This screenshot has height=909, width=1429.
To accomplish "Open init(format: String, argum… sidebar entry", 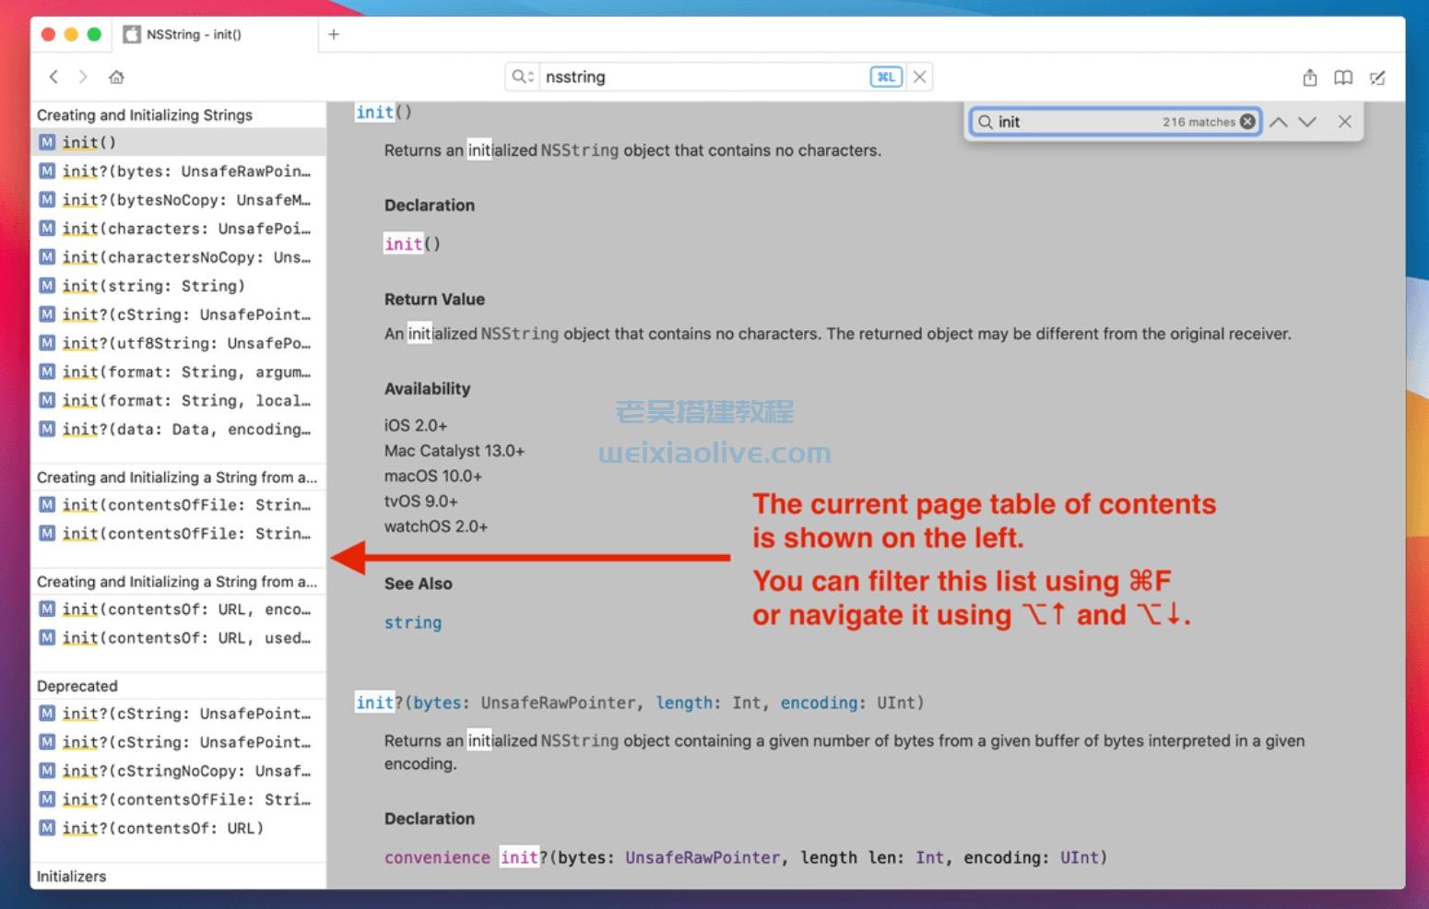I will 185,372.
